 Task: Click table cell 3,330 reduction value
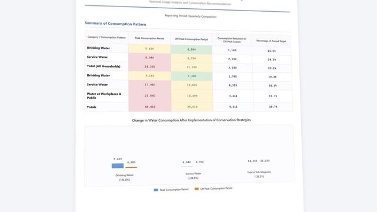coord(232,68)
